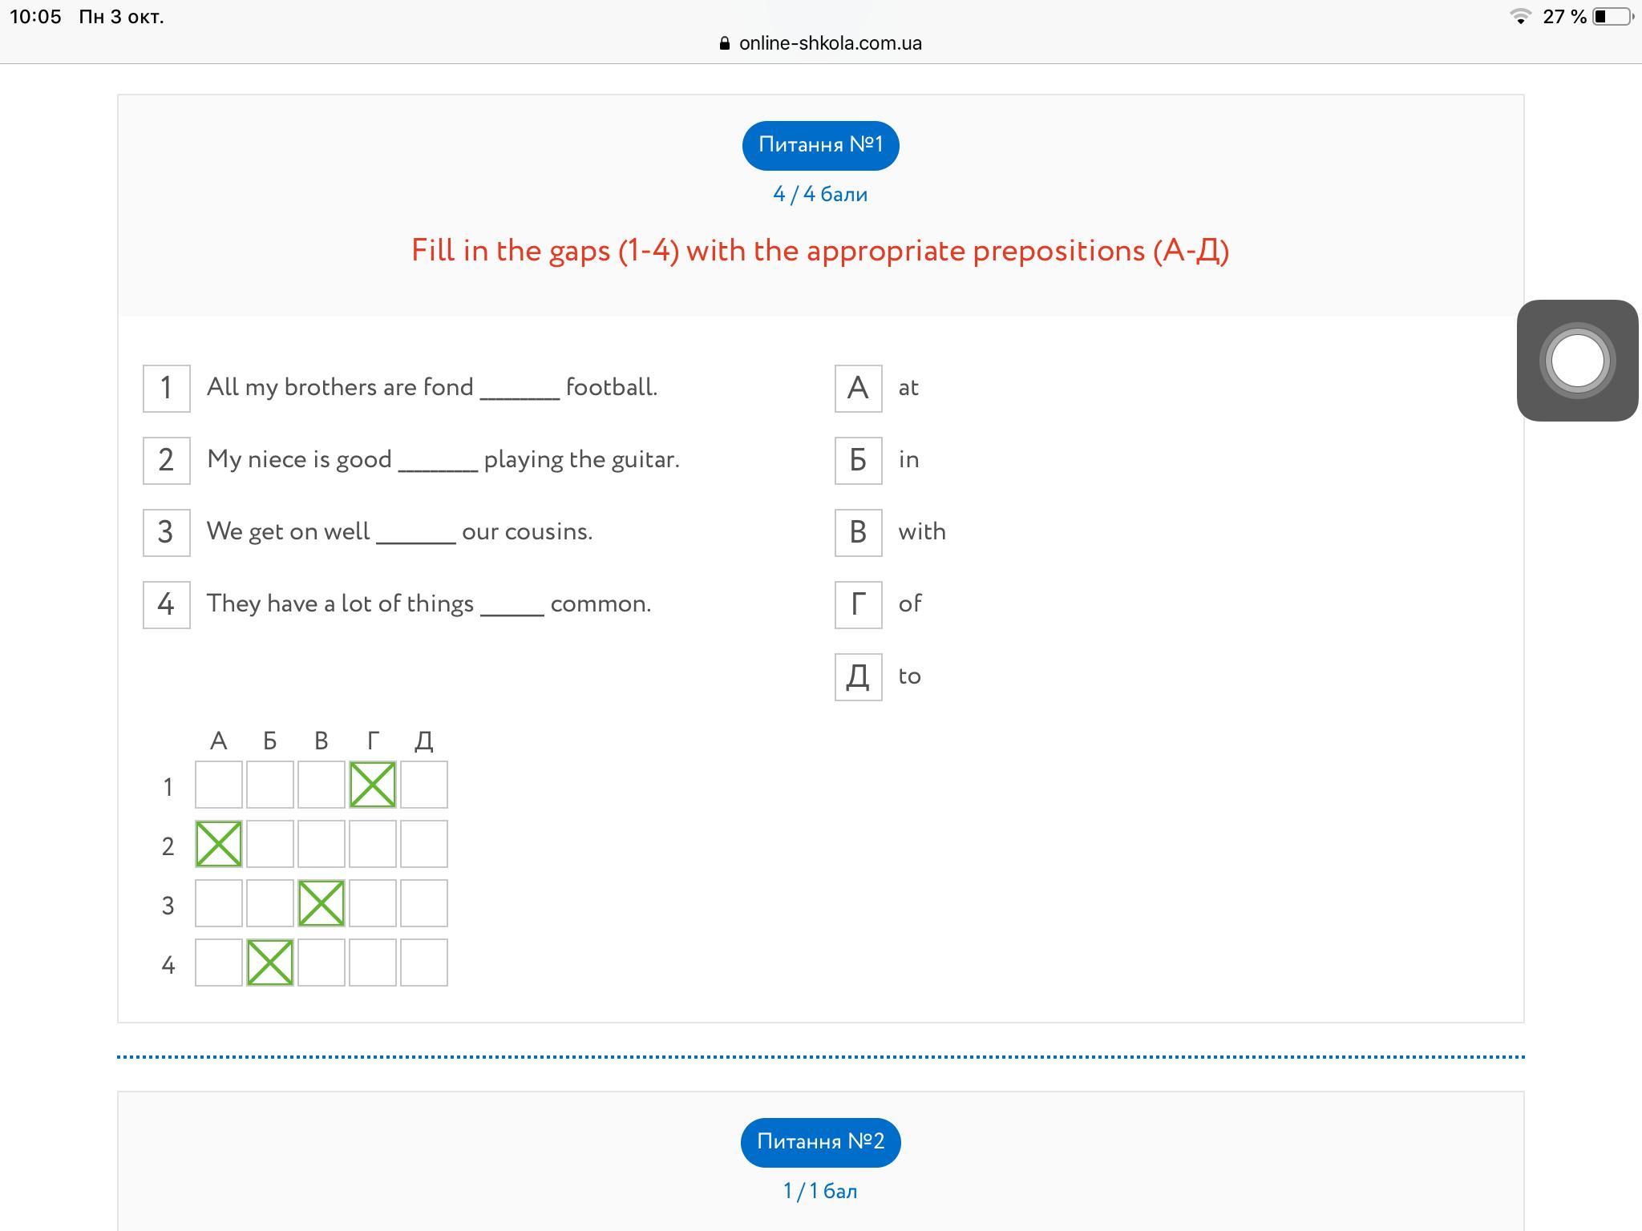
Task: Open the Питання №1 label
Action: point(820,146)
